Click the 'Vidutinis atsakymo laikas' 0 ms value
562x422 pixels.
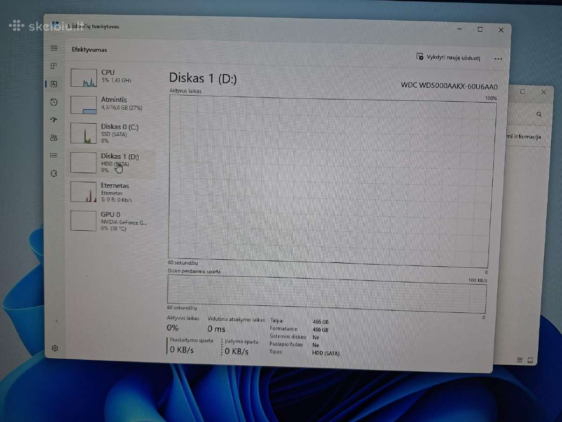click(216, 329)
